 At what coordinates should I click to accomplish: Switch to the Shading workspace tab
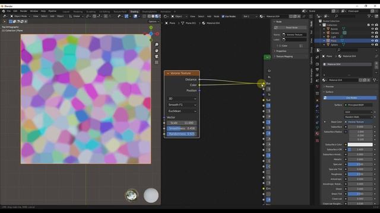tap(134, 12)
